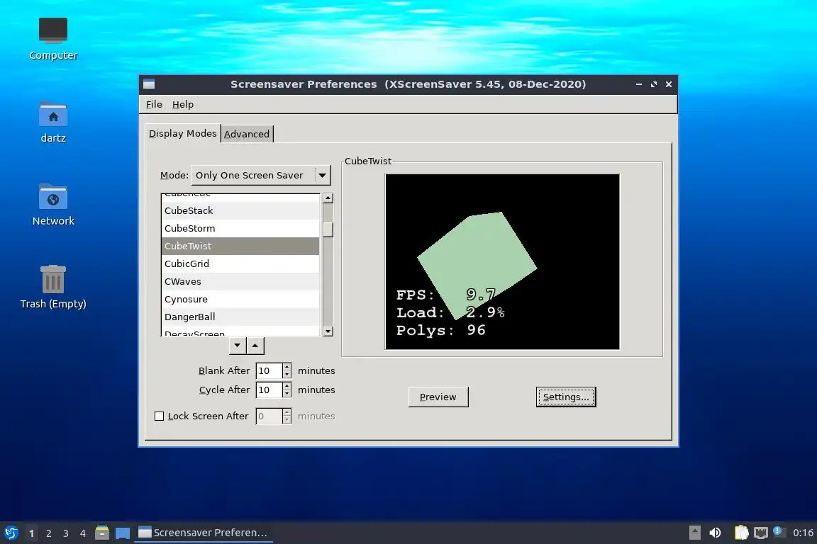Switch to workspace 4
Image resolution: width=817 pixels, height=544 pixels.
coord(83,533)
